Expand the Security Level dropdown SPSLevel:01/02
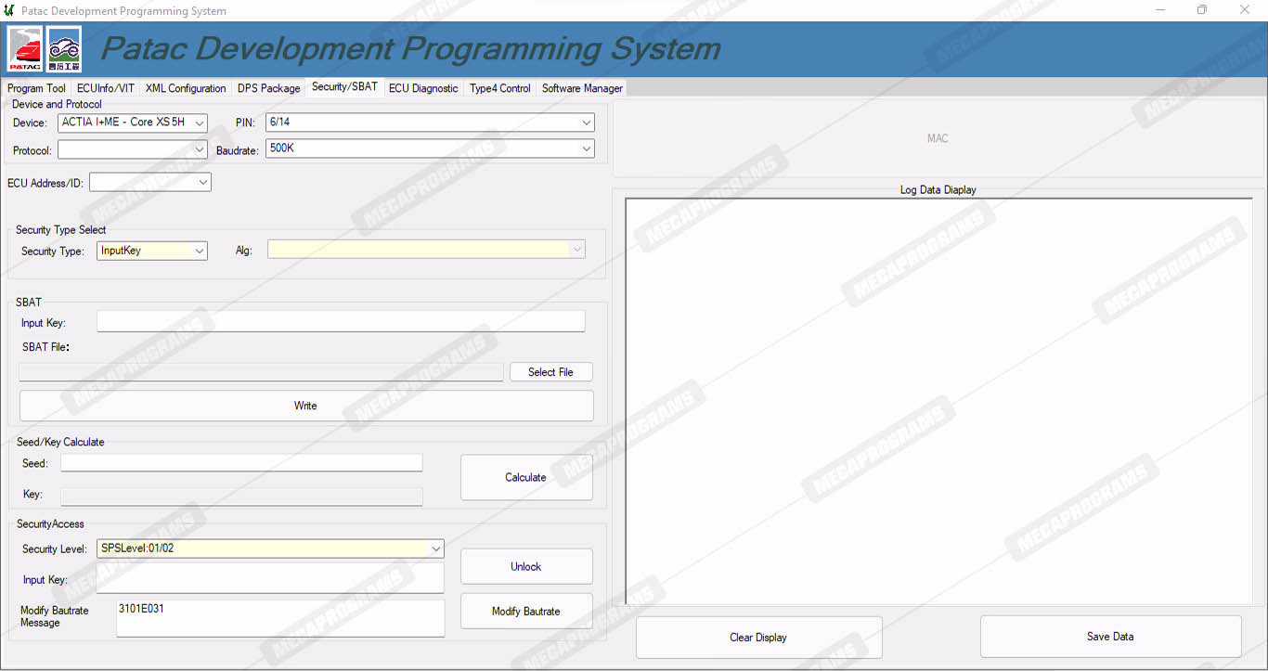 (x=270, y=548)
